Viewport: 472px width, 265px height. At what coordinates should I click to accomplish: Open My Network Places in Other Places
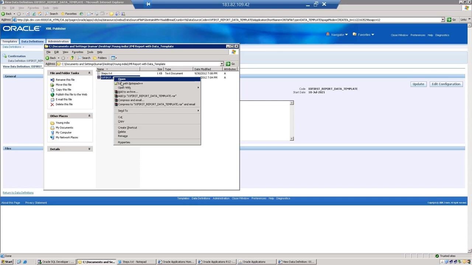(x=67, y=137)
